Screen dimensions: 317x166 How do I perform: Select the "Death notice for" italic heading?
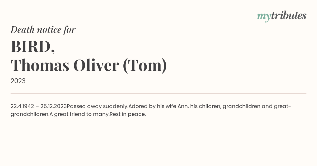click(x=43, y=30)
